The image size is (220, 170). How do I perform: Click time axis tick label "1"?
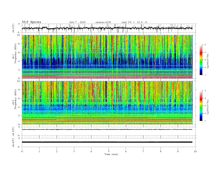click(x=39, y=151)
